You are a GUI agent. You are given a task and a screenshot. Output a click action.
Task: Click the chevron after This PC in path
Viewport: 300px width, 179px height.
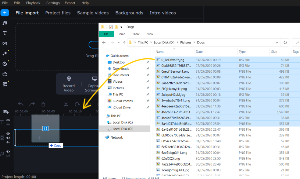[x=151, y=43]
